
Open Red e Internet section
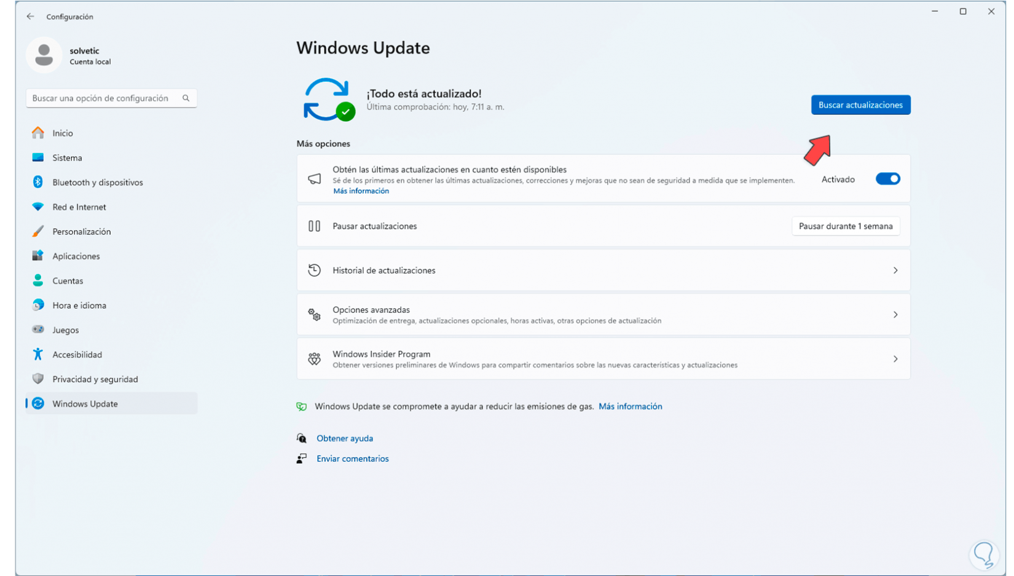[x=111, y=207]
